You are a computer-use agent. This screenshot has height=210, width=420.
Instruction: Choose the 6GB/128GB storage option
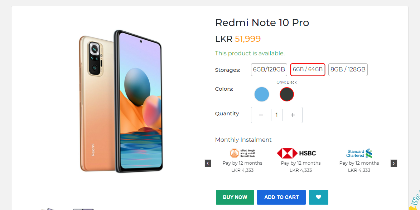[x=269, y=70]
